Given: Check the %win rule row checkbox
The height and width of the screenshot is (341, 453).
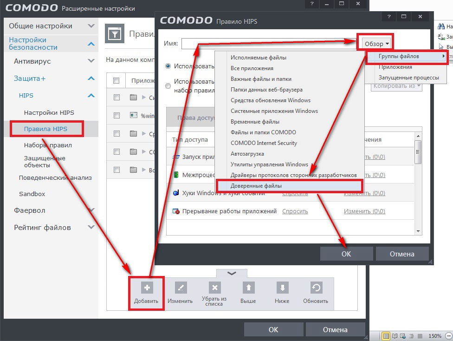Looking at the screenshot, I should click(x=116, y=115).
